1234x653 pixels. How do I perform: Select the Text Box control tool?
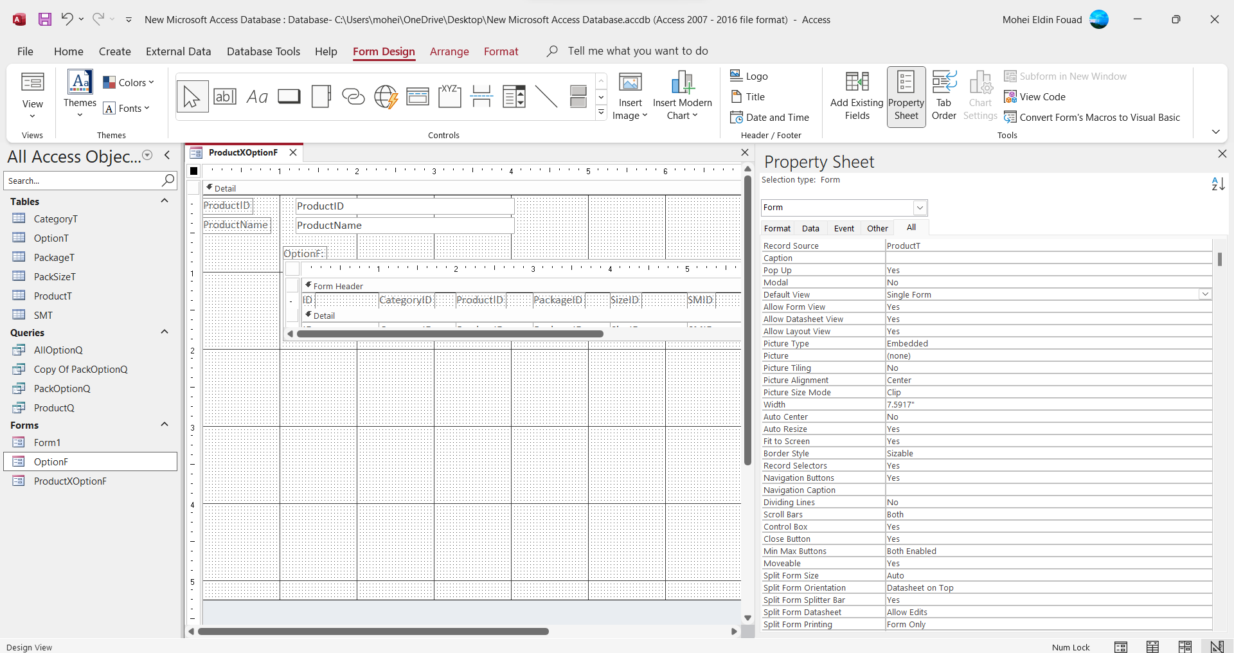point(225,96)
